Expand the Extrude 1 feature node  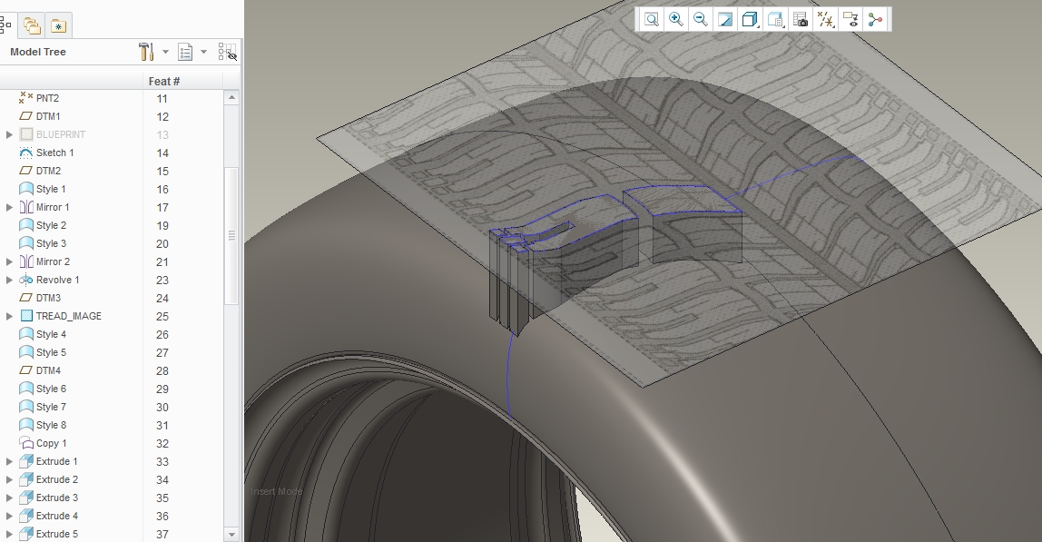pos(9,461)
